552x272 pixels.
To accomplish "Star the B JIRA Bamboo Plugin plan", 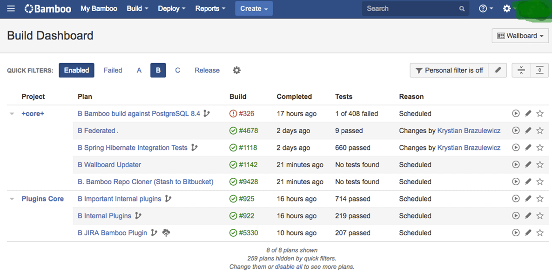I will point(540,233).
